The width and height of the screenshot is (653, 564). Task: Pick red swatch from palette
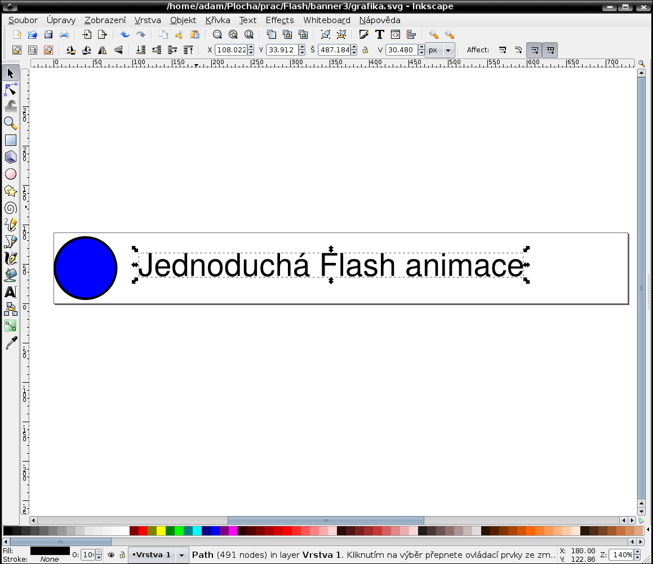(143, 531)
